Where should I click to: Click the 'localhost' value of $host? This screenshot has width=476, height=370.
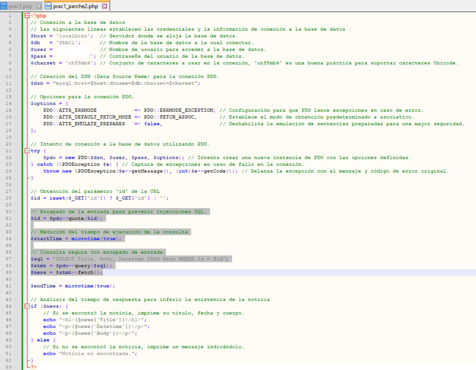point(73,36)
